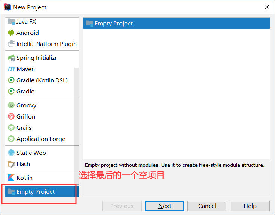Click the red Griffon icon
Viewport: 275px width, 215px height.
pos(11,116)
